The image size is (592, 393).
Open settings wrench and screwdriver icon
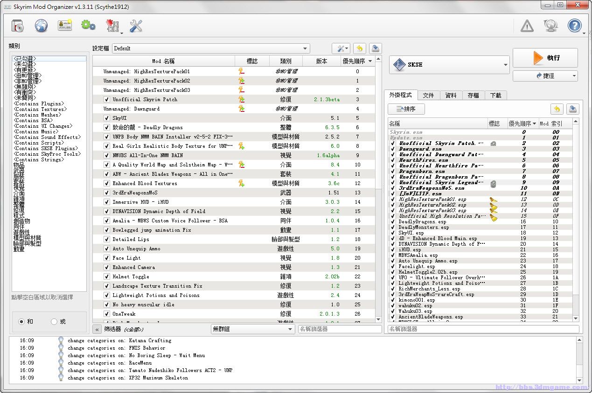(x=136, y=26)
